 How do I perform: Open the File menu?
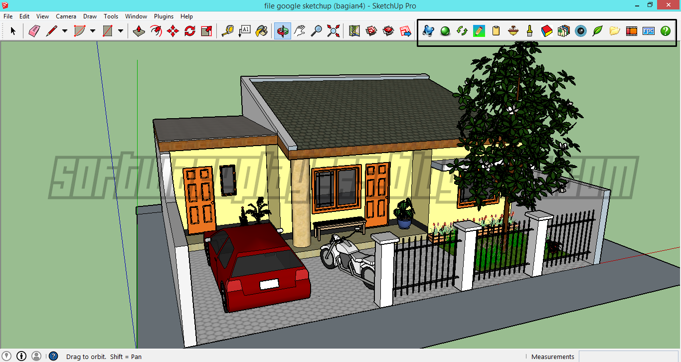[x=8, y=16]
